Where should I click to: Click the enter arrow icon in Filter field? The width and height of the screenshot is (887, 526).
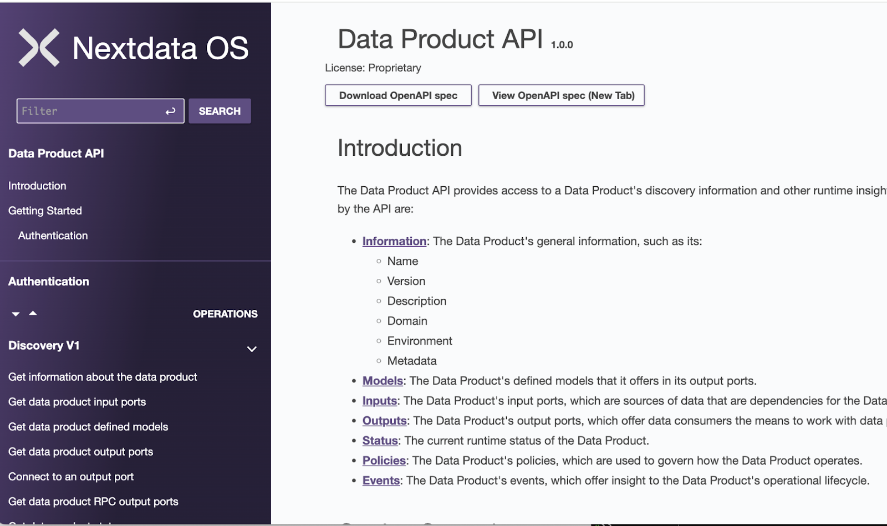pyautogui.click(x=170, y=111)
